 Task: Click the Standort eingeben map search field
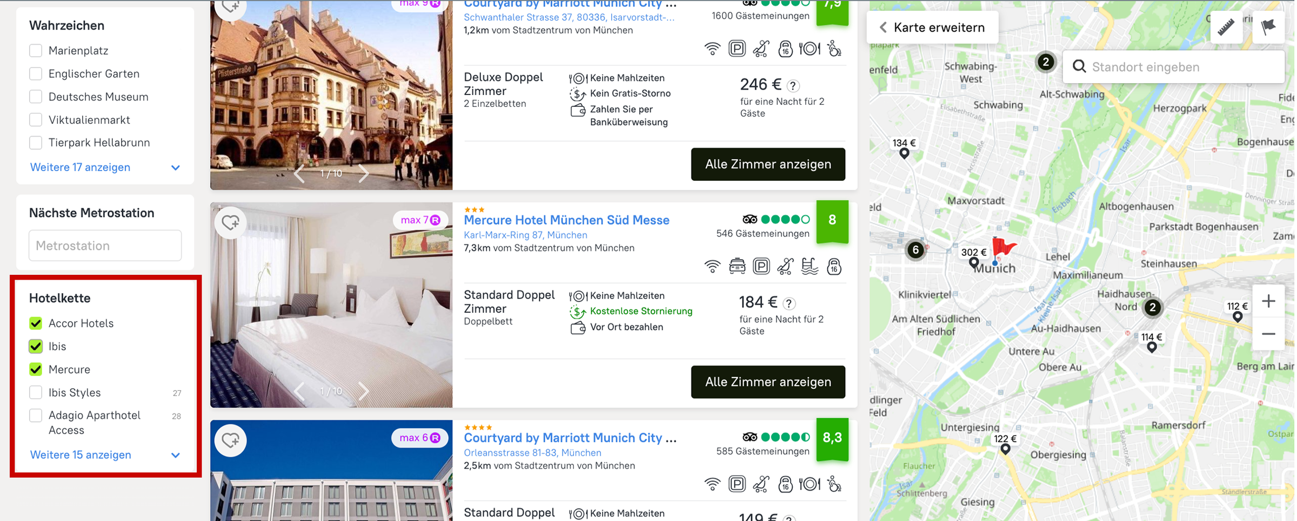point(1178,67)
